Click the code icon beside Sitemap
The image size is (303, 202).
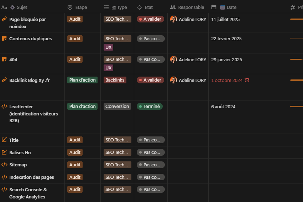tap(4, 165)
